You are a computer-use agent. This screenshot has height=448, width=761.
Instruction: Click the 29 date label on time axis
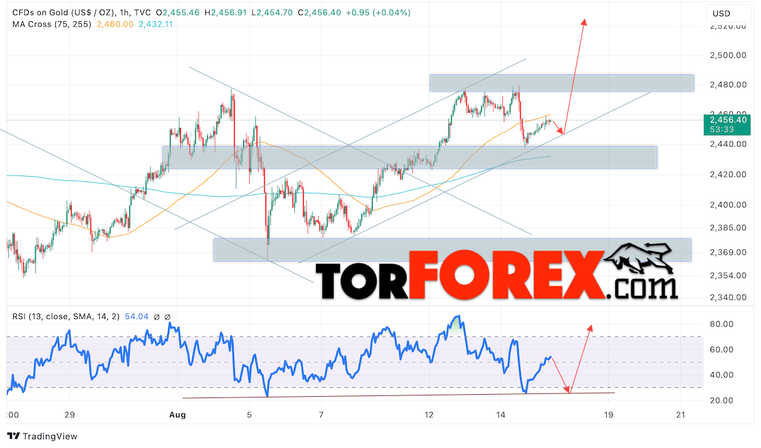(x=70, y=415)
